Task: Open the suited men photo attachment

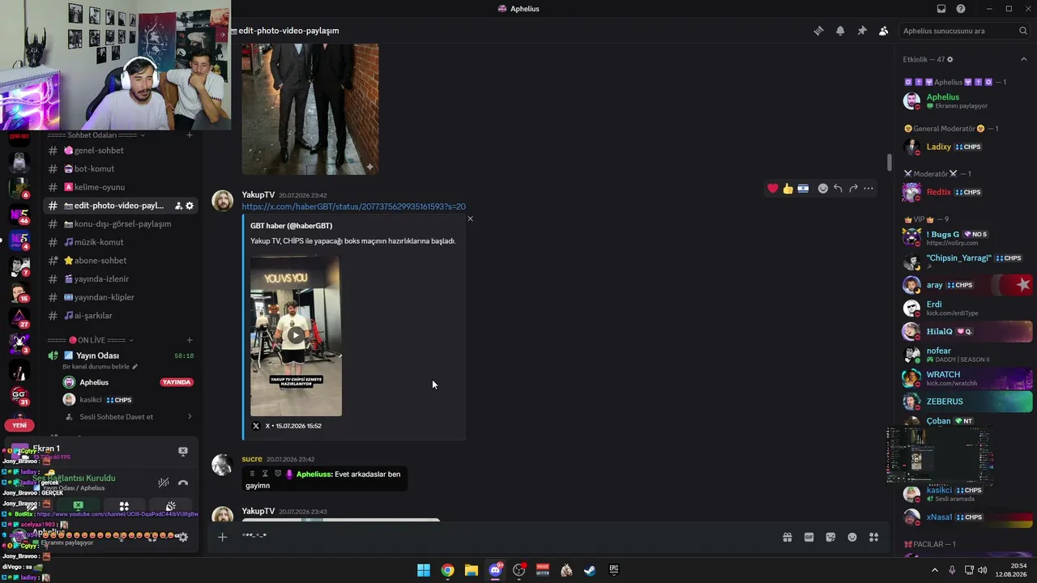Action: click(310, 109)
